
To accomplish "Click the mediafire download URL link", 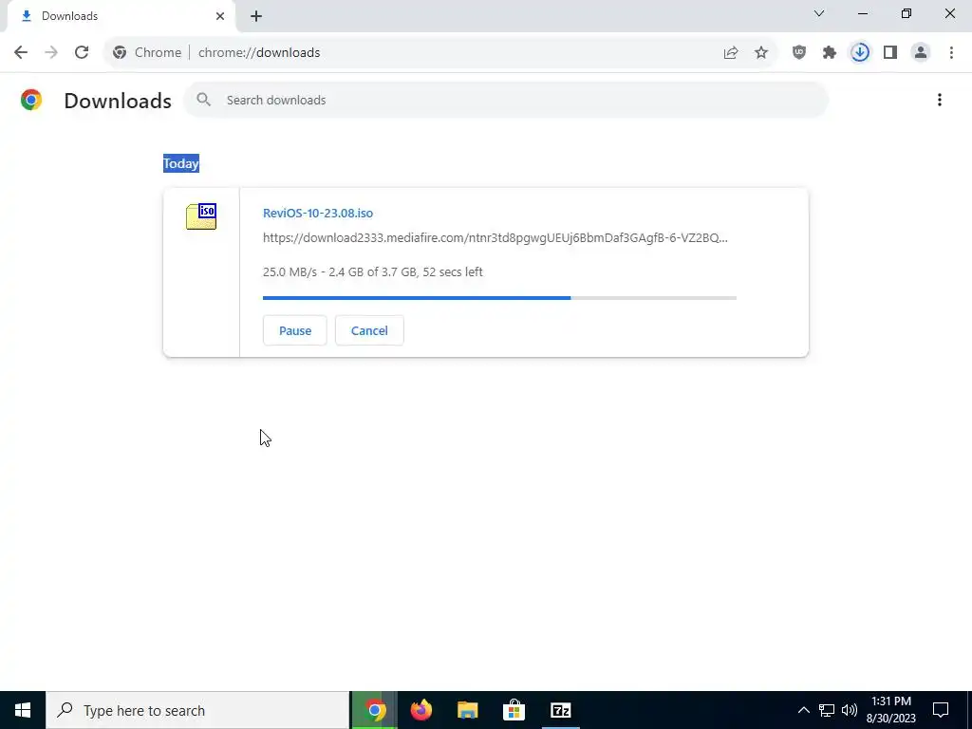I will 495,237.
